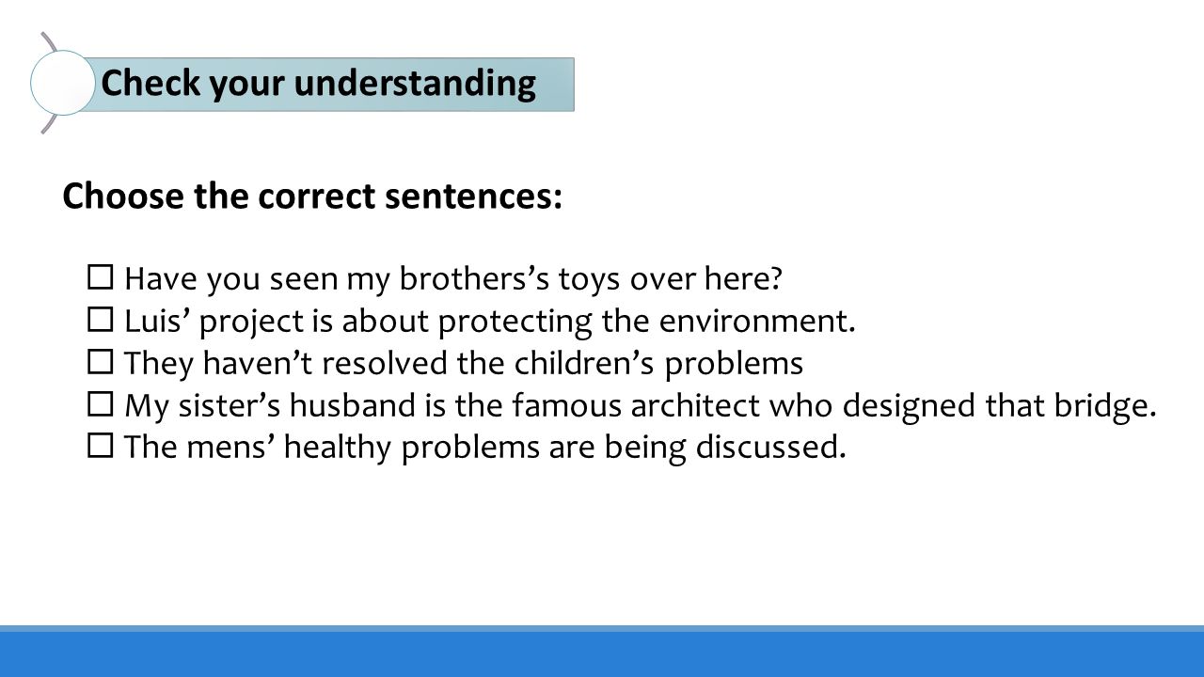Select the sentence about protecting the environment
This screenshot has width=1204, height=677.
coord(490,322)
